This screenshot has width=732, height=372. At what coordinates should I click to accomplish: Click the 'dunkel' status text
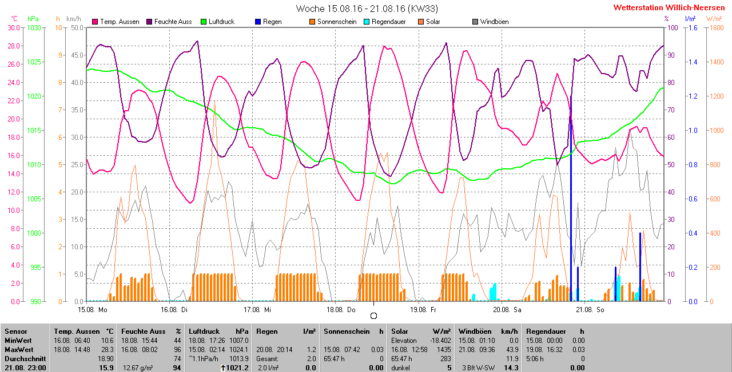pos(401,368)
